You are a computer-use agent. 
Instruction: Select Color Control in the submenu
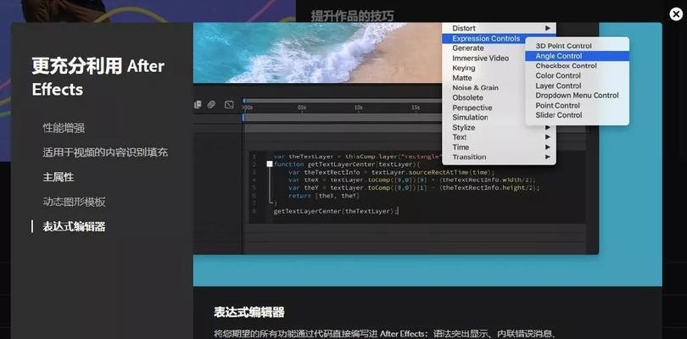tap(558, 75)
